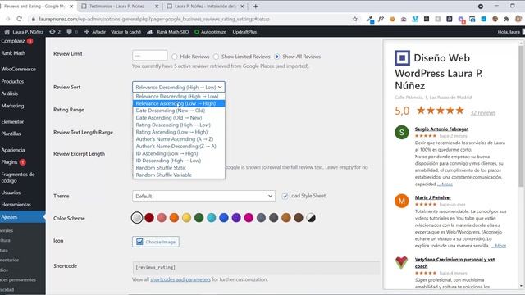
Task: Open the Theme Default dropdown
Action: [203, 196]
